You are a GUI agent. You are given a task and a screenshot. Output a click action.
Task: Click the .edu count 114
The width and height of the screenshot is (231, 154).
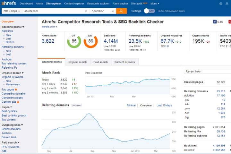(223, 104)
